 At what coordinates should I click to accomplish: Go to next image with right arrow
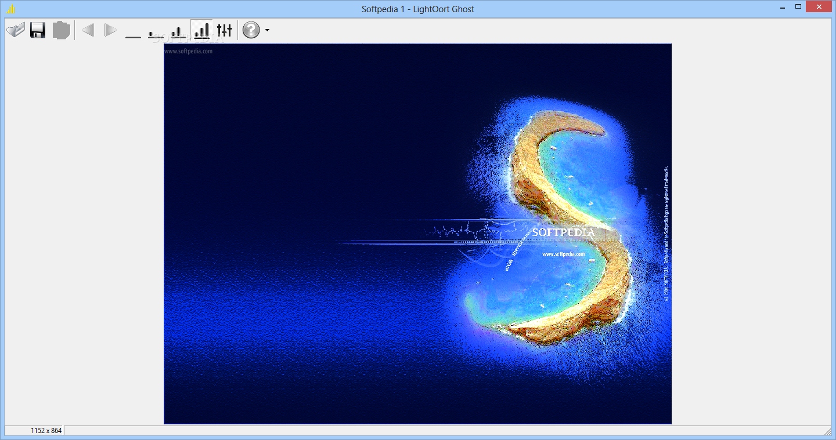tap(110, 30)
